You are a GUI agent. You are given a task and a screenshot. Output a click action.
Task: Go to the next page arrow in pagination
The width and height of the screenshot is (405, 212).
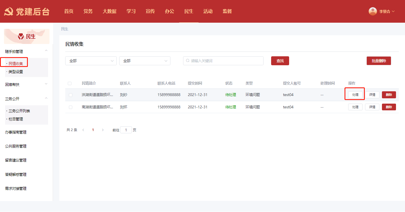pos(103,130)
